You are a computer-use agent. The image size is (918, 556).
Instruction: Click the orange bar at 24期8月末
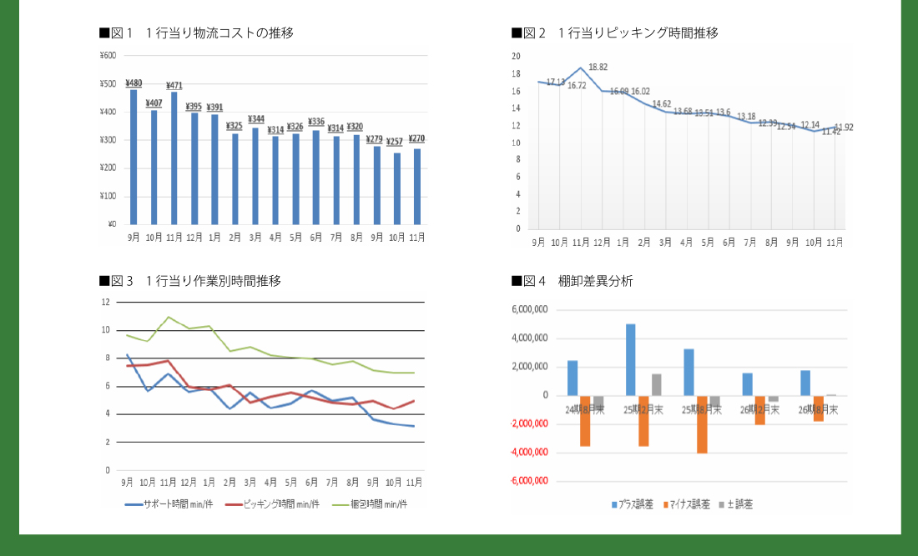pos(585,421)
